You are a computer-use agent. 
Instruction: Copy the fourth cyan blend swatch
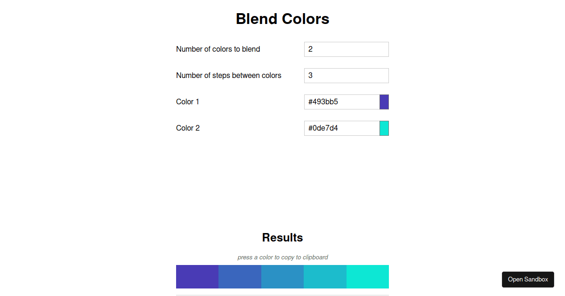(325, 277)
